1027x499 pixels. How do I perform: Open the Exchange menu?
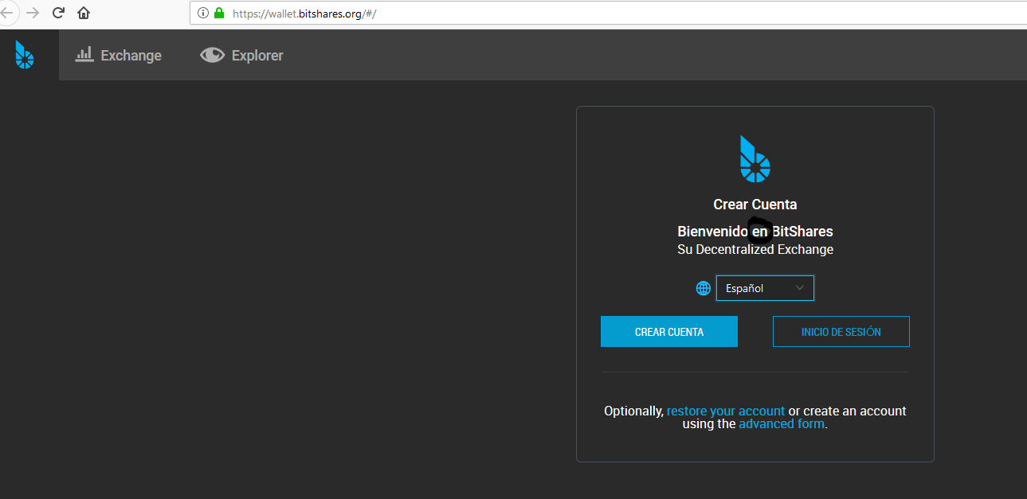pos(118,55)
